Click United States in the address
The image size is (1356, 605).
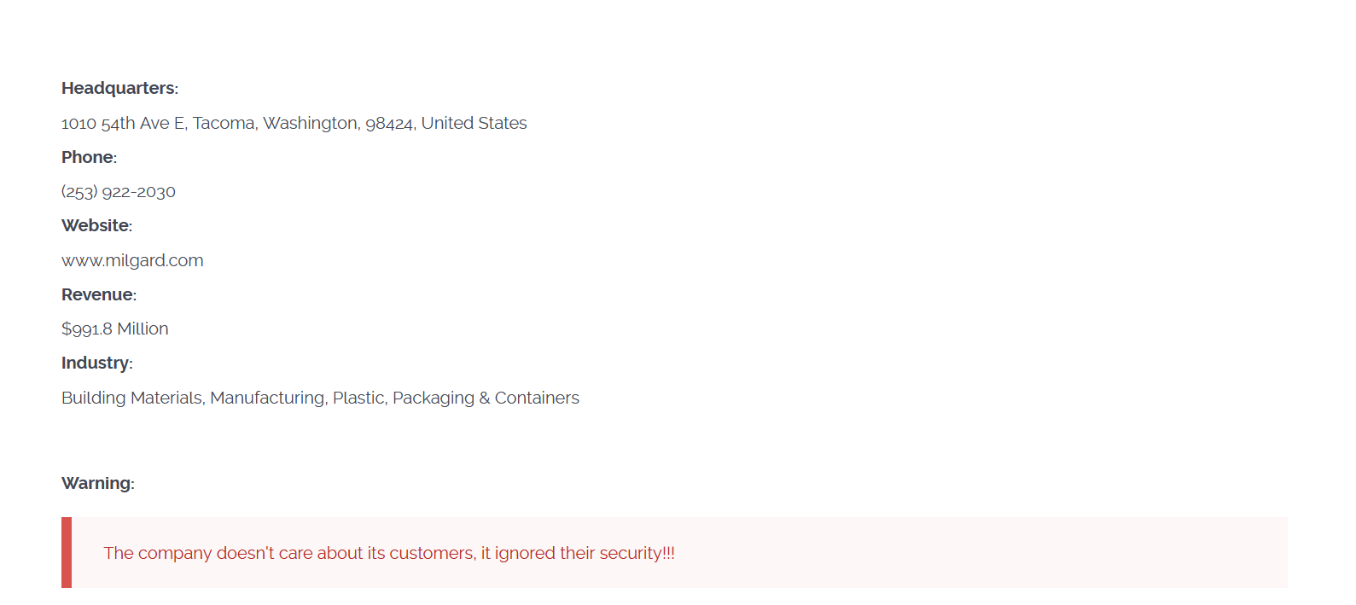click(474, 124)
